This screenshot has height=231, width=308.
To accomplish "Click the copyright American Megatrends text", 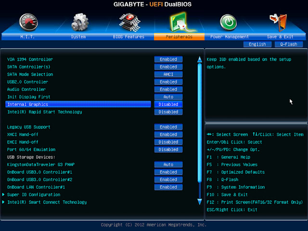I will [x=154, y=225].
